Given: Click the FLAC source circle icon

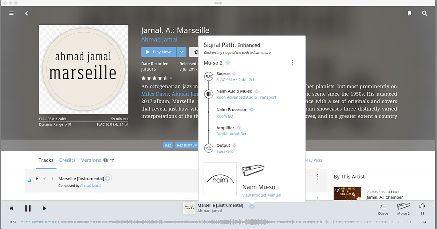Looking at the screenshot, I should point(209,76).
